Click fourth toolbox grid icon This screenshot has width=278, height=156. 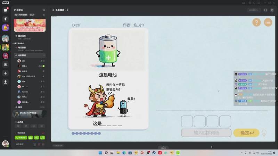42,126
